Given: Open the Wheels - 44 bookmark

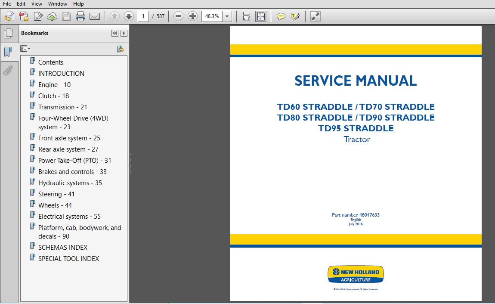Looking at the screenshot, I should (55, 205).
